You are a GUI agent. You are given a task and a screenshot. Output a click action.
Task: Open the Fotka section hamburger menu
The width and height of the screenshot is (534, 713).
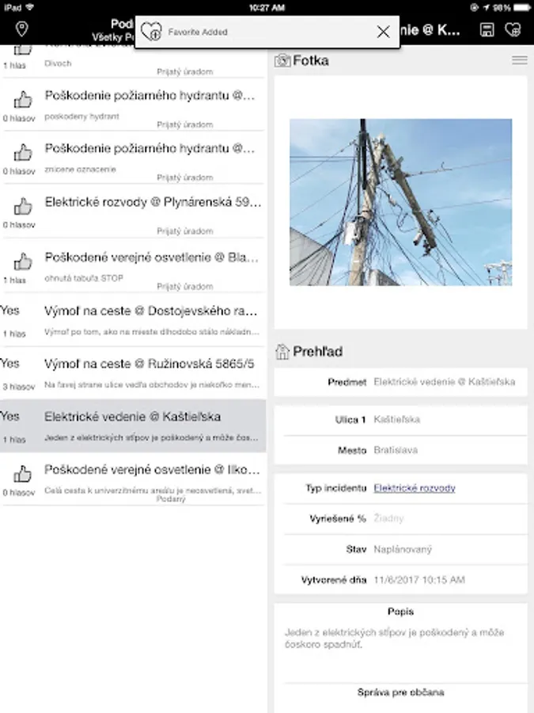(519, 60)
